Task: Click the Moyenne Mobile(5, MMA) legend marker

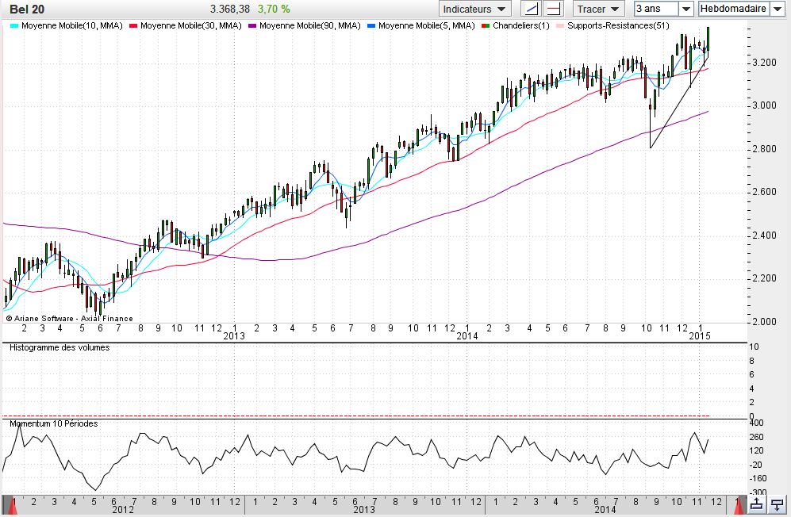Action: (372, 26)
